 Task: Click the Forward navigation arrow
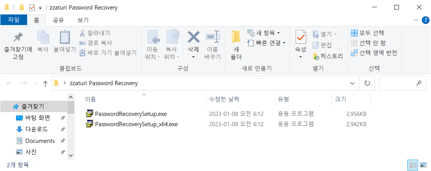24,83
